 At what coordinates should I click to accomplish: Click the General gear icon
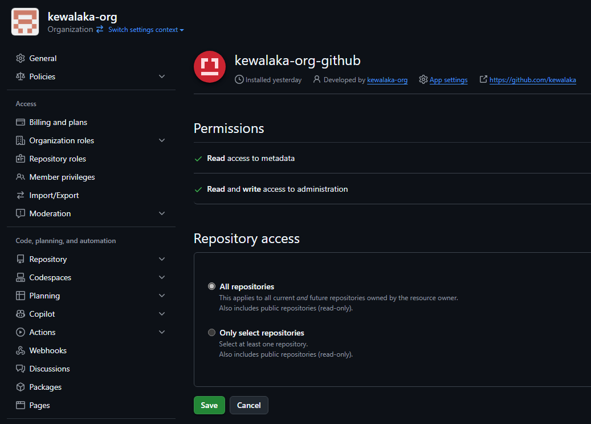21,58
